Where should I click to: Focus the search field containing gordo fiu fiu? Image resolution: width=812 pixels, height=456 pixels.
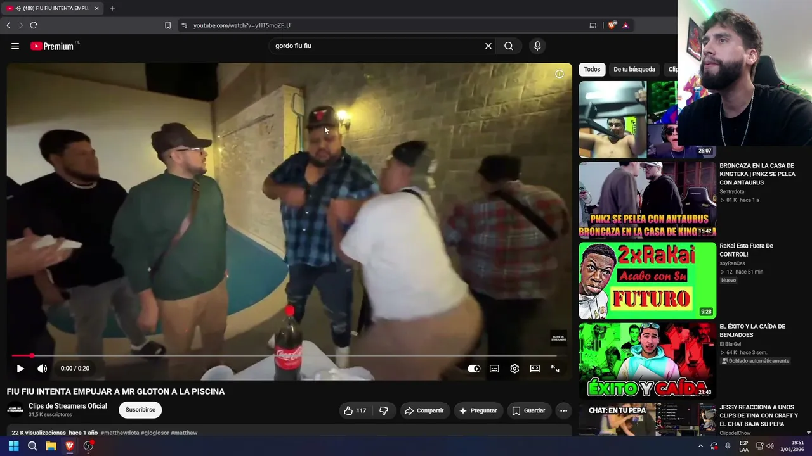(377, 46)
